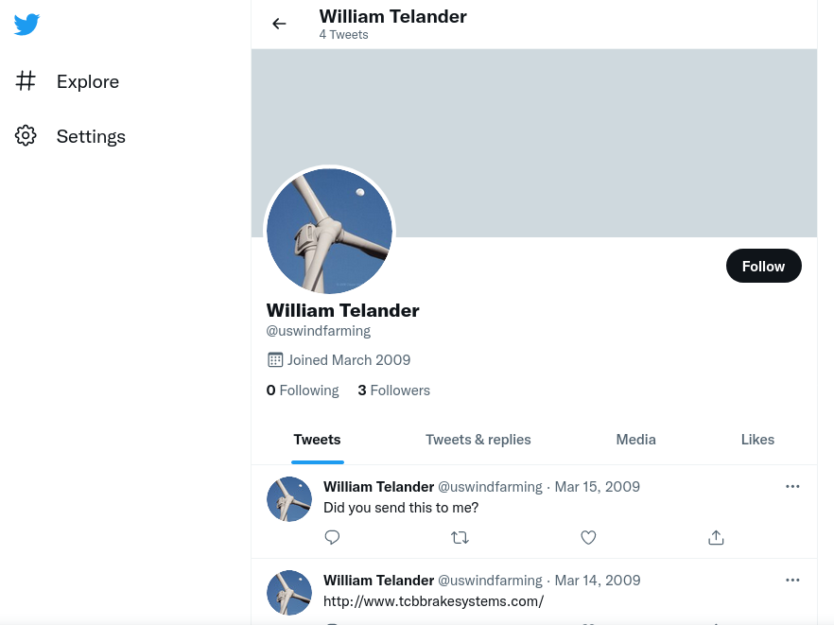834x625 pixels.
Task: Switch to the Tweets tab
Action: tap(317, 440)
